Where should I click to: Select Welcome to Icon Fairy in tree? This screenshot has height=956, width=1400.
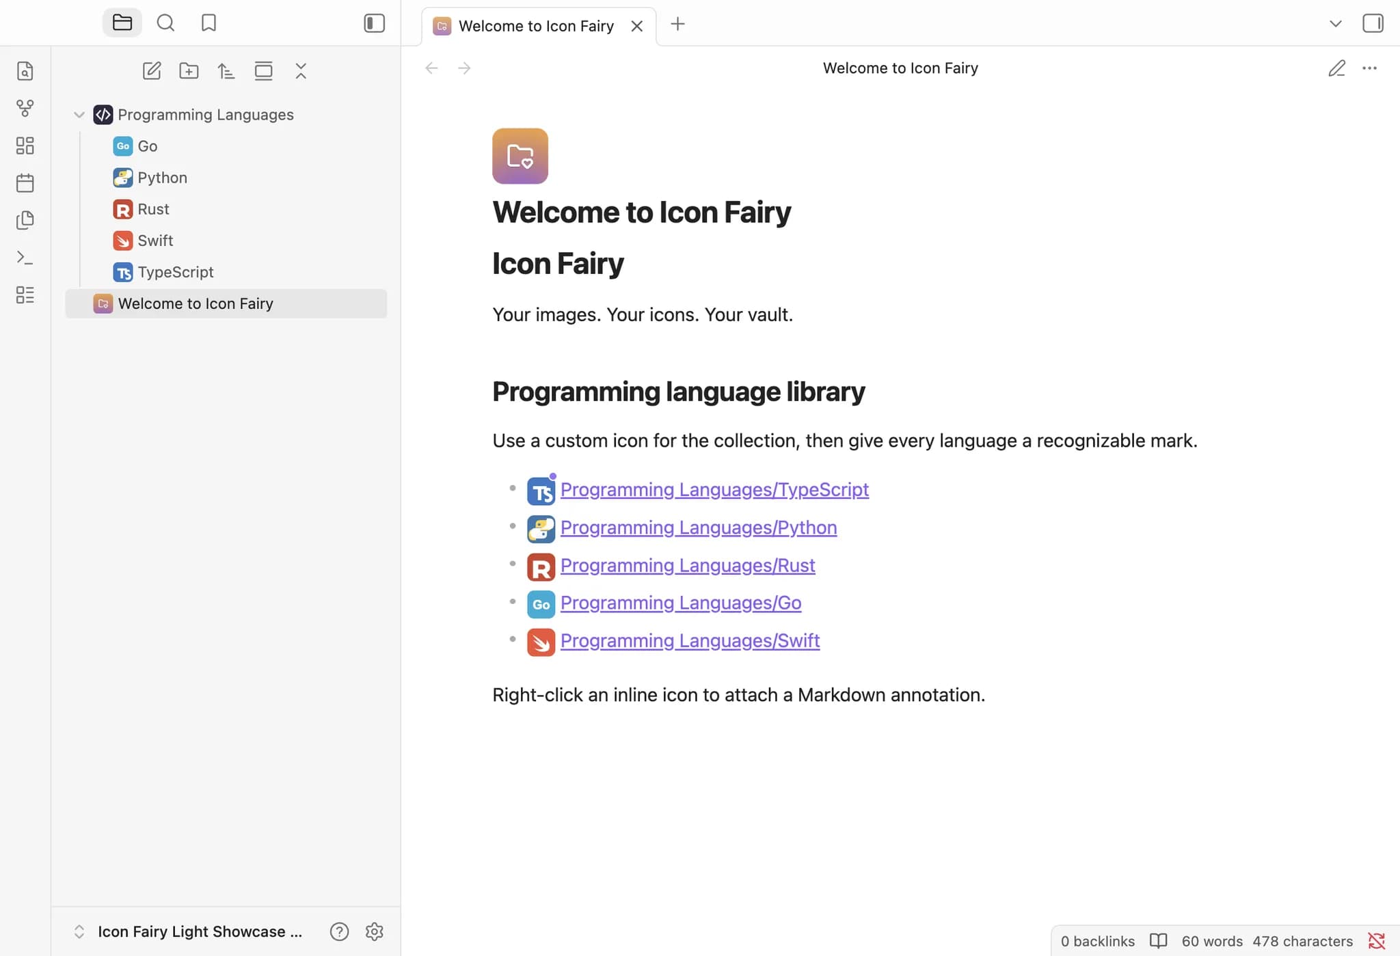pos(226,303)
